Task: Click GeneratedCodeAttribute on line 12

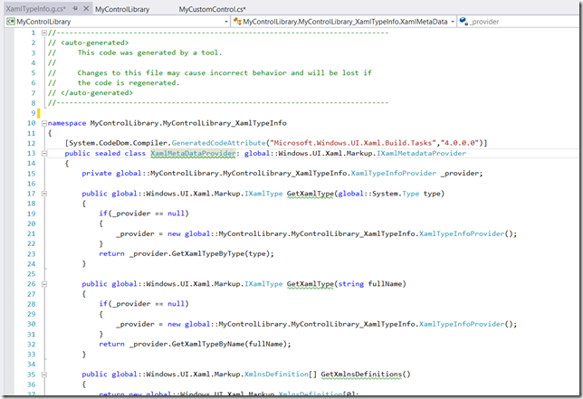Action: click(x=219, y=143)
